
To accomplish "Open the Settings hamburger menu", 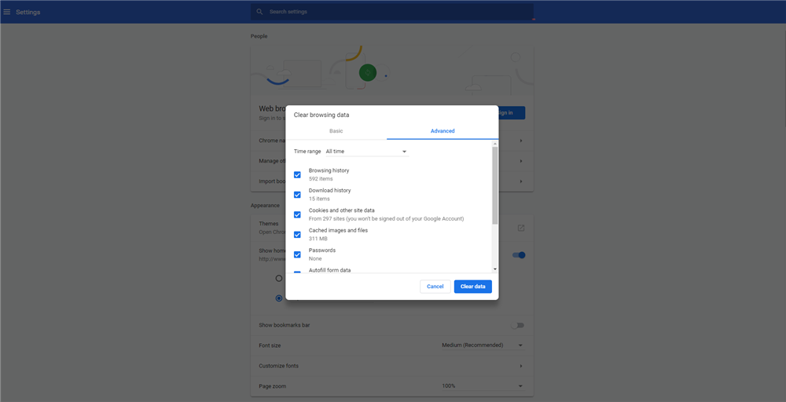I will pos(7,12).
